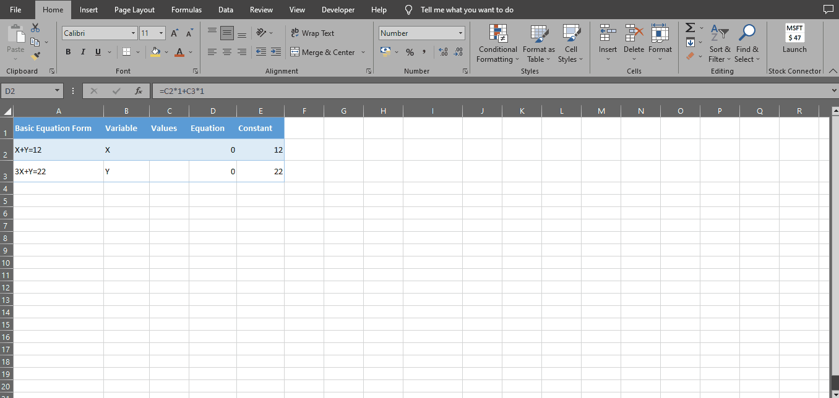Switch to the Formulas tab
The image size is (839, 398).
[186, 9]
